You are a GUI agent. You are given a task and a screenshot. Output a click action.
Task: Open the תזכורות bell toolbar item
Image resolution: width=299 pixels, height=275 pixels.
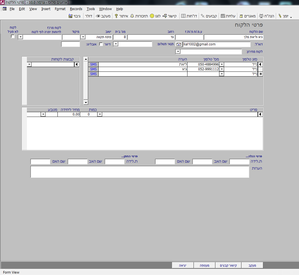139,16
